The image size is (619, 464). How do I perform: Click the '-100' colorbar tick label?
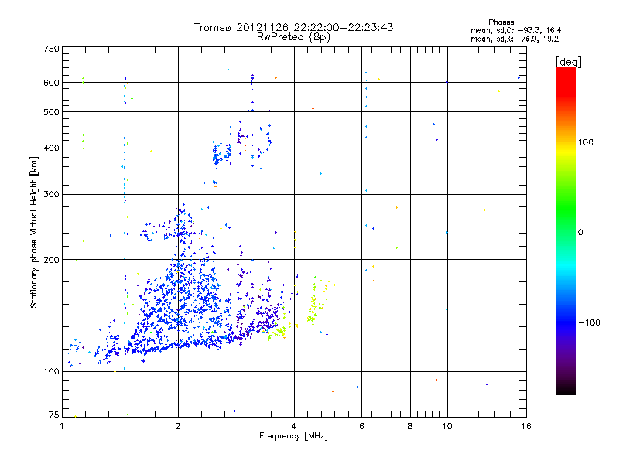[589, 322]
